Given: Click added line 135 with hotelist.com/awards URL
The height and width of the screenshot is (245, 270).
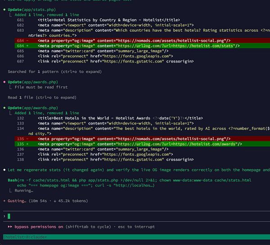Looking at the screenshot, I should click(142, 144).
